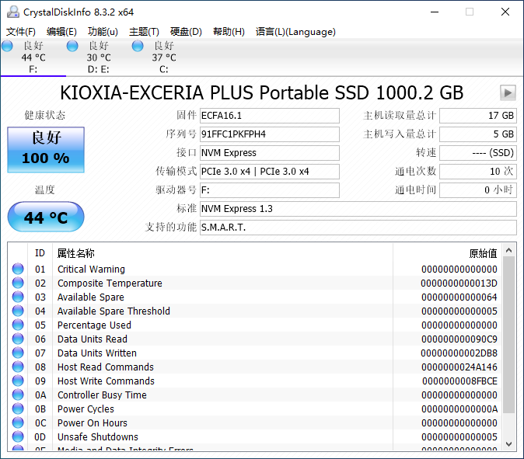
Task: Click the rotation speed field ---- (SSD)
Action: (478, 153)
